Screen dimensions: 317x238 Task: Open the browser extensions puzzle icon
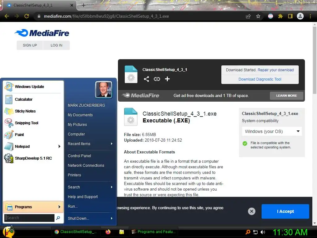pos(280,16)
